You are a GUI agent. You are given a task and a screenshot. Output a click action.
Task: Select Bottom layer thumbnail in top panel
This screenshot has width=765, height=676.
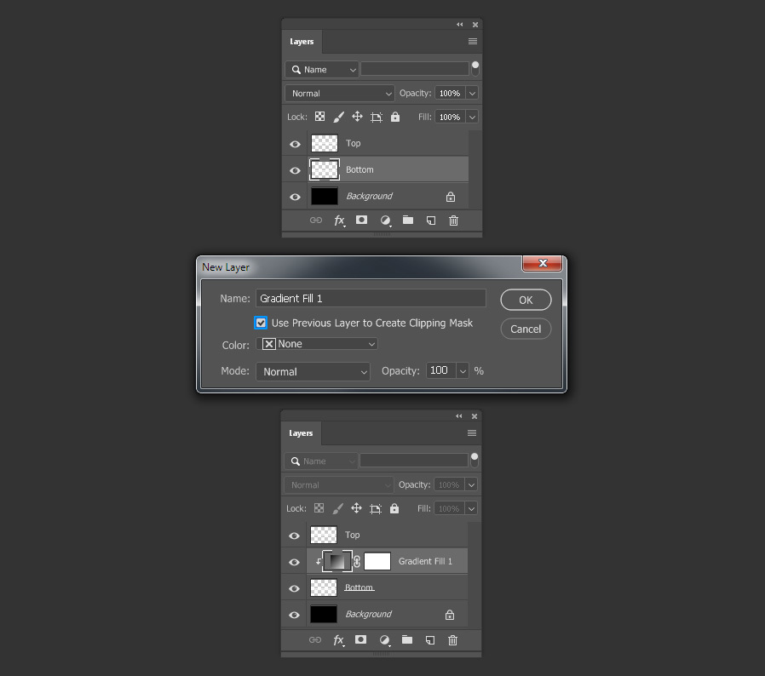click(325, 169)
